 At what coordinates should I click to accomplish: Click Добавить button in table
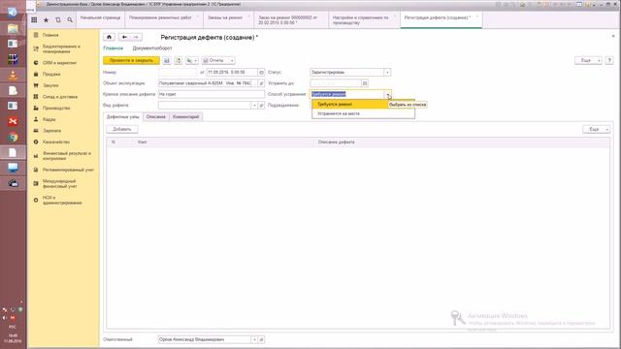coord(122,129)
